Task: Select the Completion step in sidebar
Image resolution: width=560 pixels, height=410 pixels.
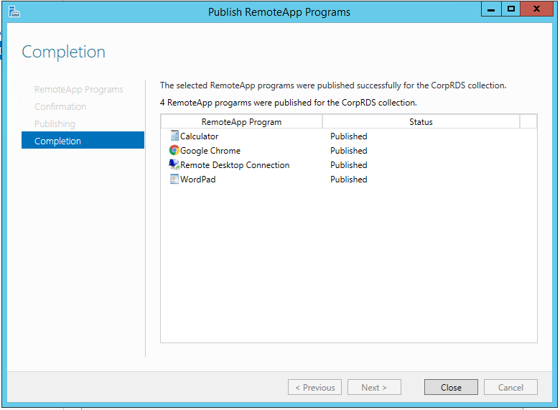Action: point(83,141)
